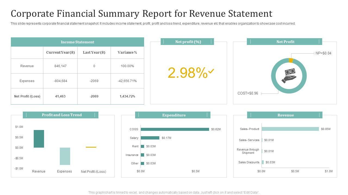Click the 'Sales Discounts' category label
This screenshot has width=348, height=195.
[249, 162]
